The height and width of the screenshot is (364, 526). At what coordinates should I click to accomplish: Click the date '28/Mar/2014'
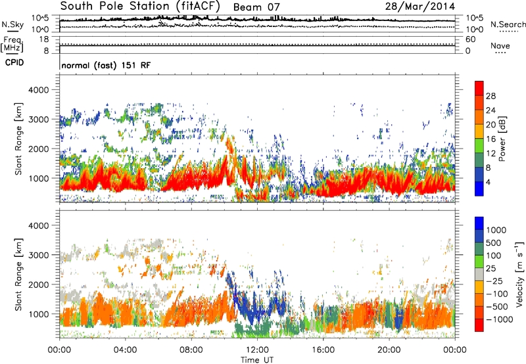click(x=420, y=7)
